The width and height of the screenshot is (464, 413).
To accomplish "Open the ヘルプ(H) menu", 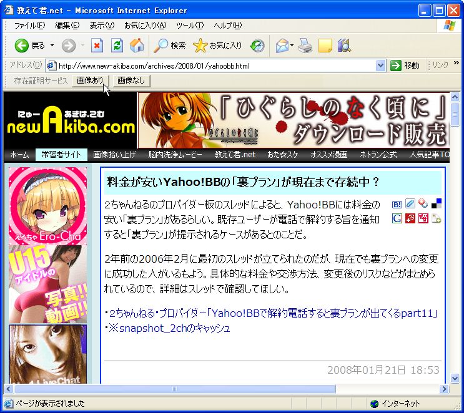I will tap(227, 26).
